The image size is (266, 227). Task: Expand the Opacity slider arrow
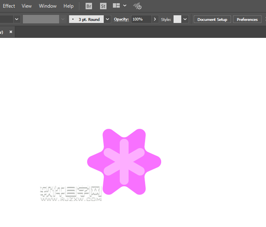[155, 20]
